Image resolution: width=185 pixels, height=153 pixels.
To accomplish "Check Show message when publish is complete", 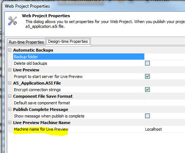I will tap(147, 116).
